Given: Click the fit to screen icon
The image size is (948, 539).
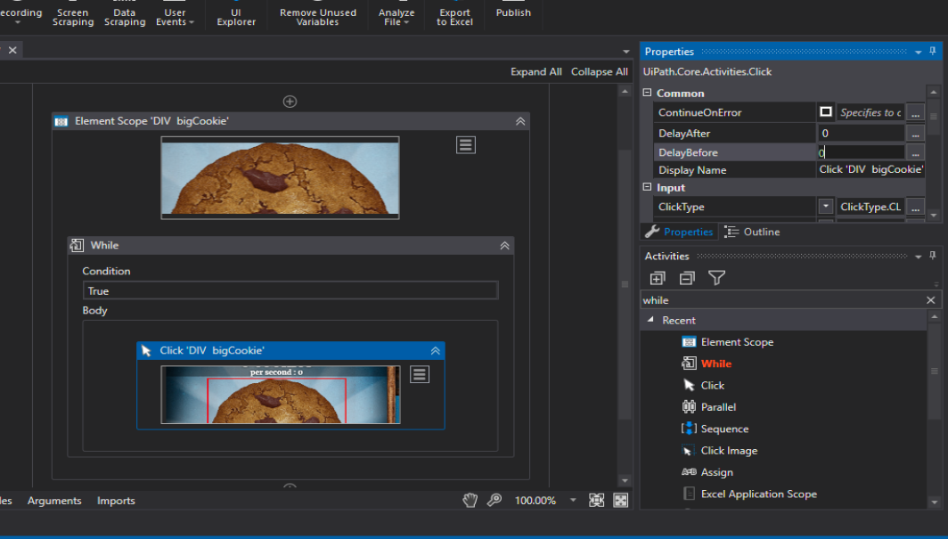Looking at the screenshot, I should (x=597, y=501).
